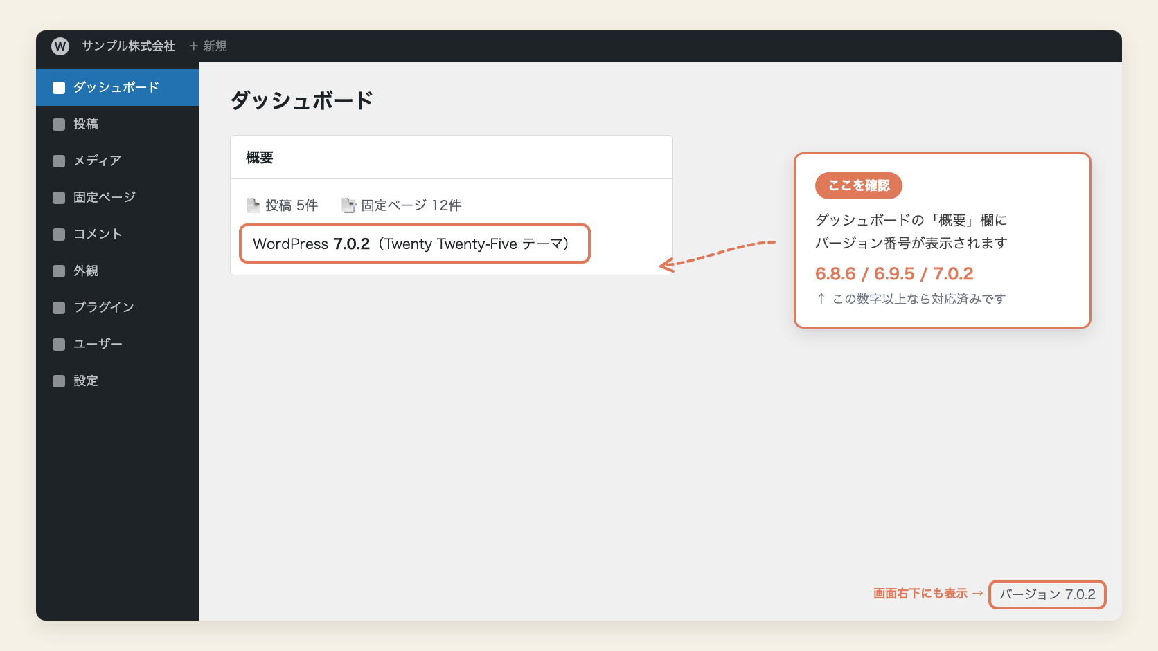Click the 画面右下にも表示 label
1158x651 pixels.
(x=920, y=594)
